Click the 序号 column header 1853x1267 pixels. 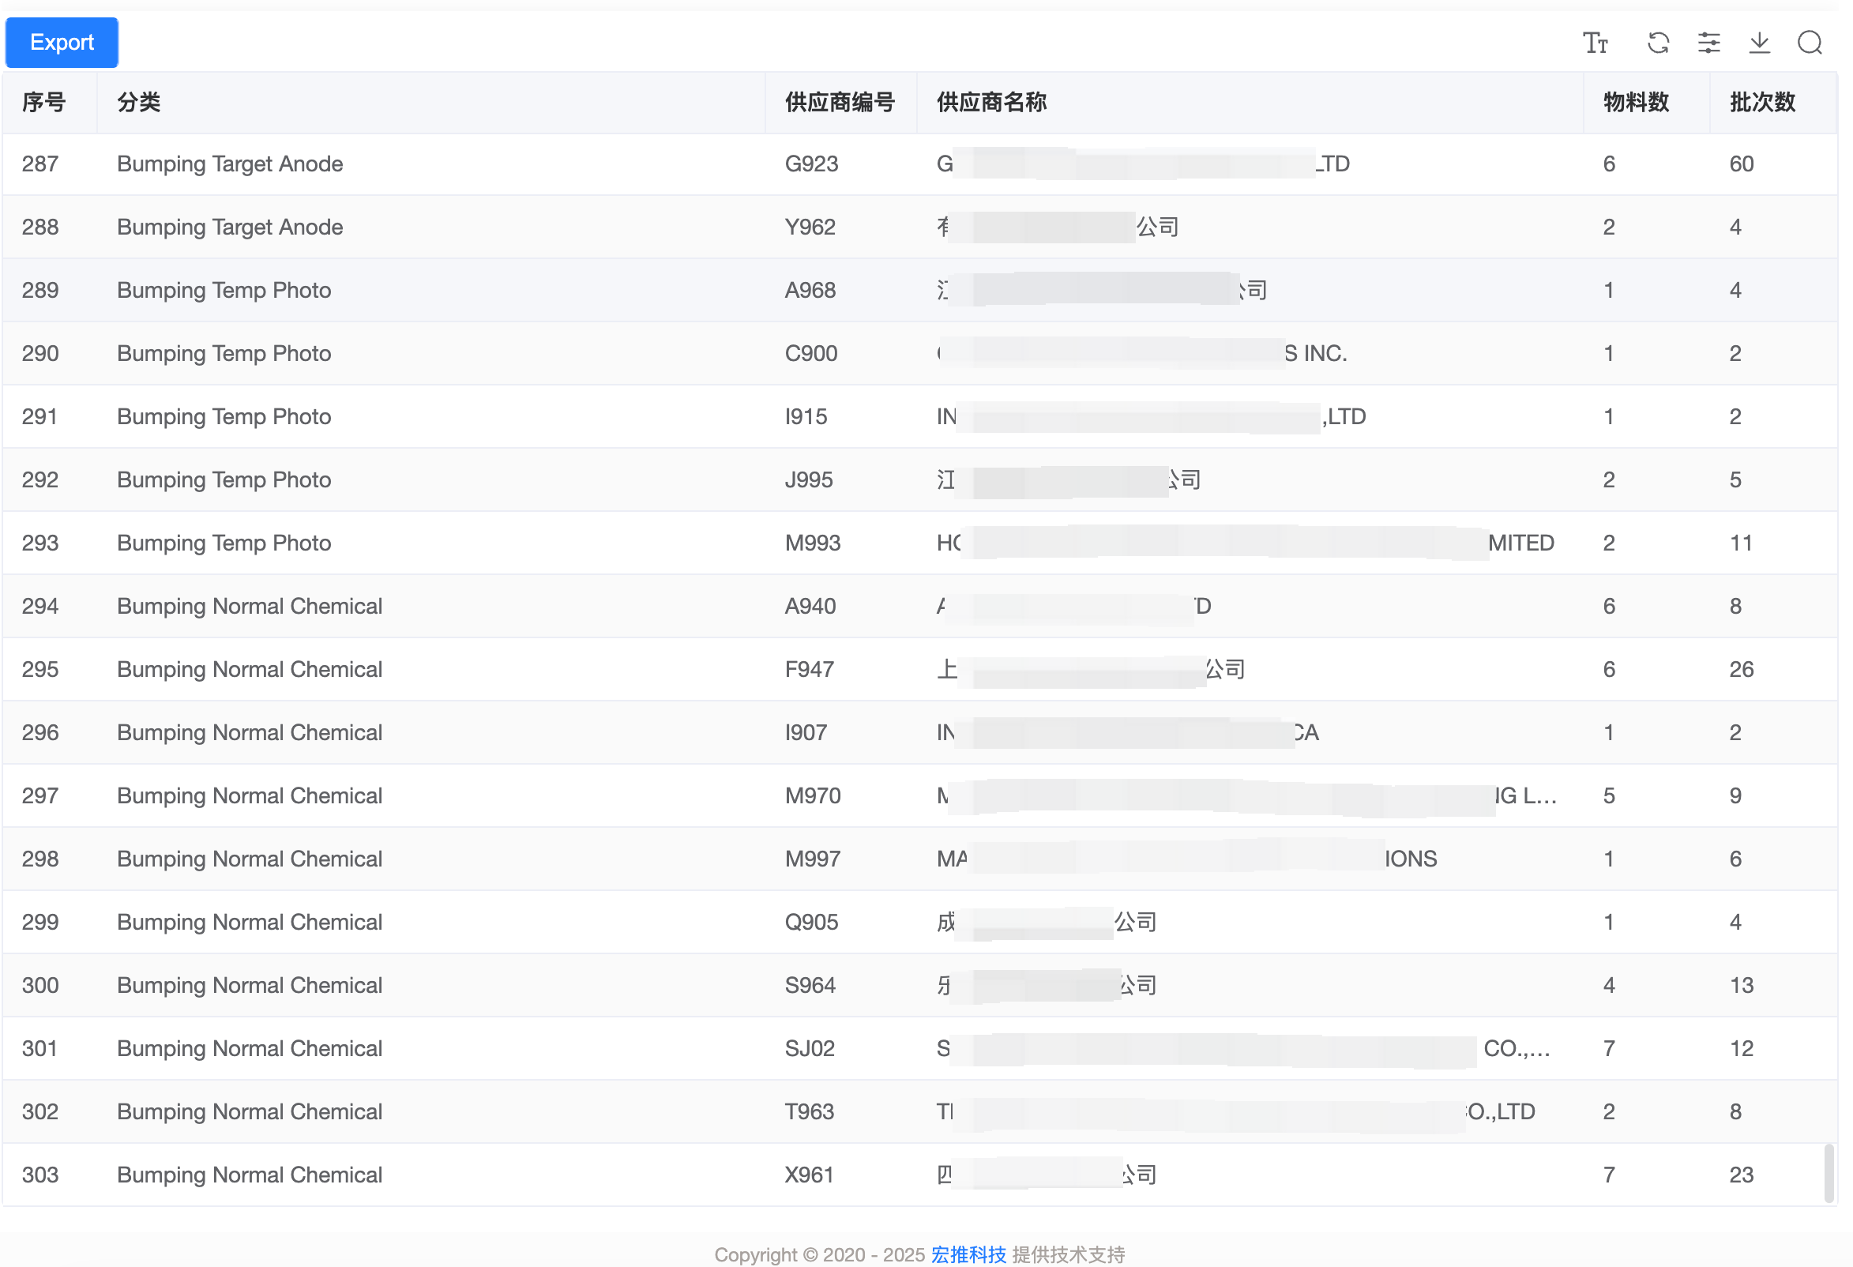(x=44, y=102)
